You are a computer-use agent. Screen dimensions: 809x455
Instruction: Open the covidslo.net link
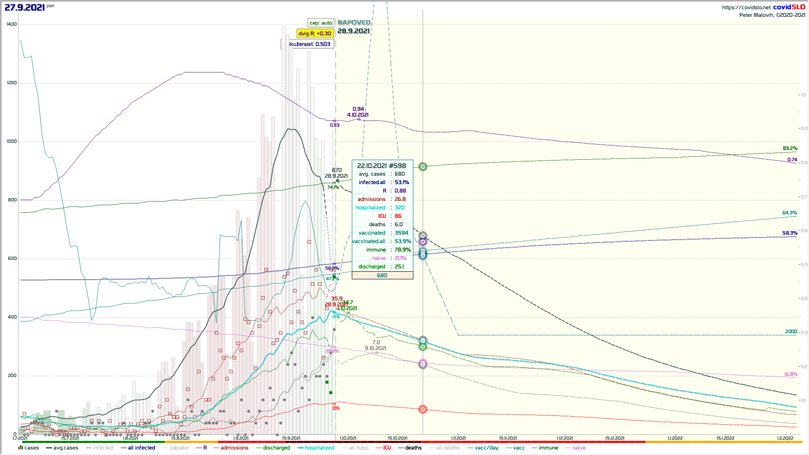[746, 8]
